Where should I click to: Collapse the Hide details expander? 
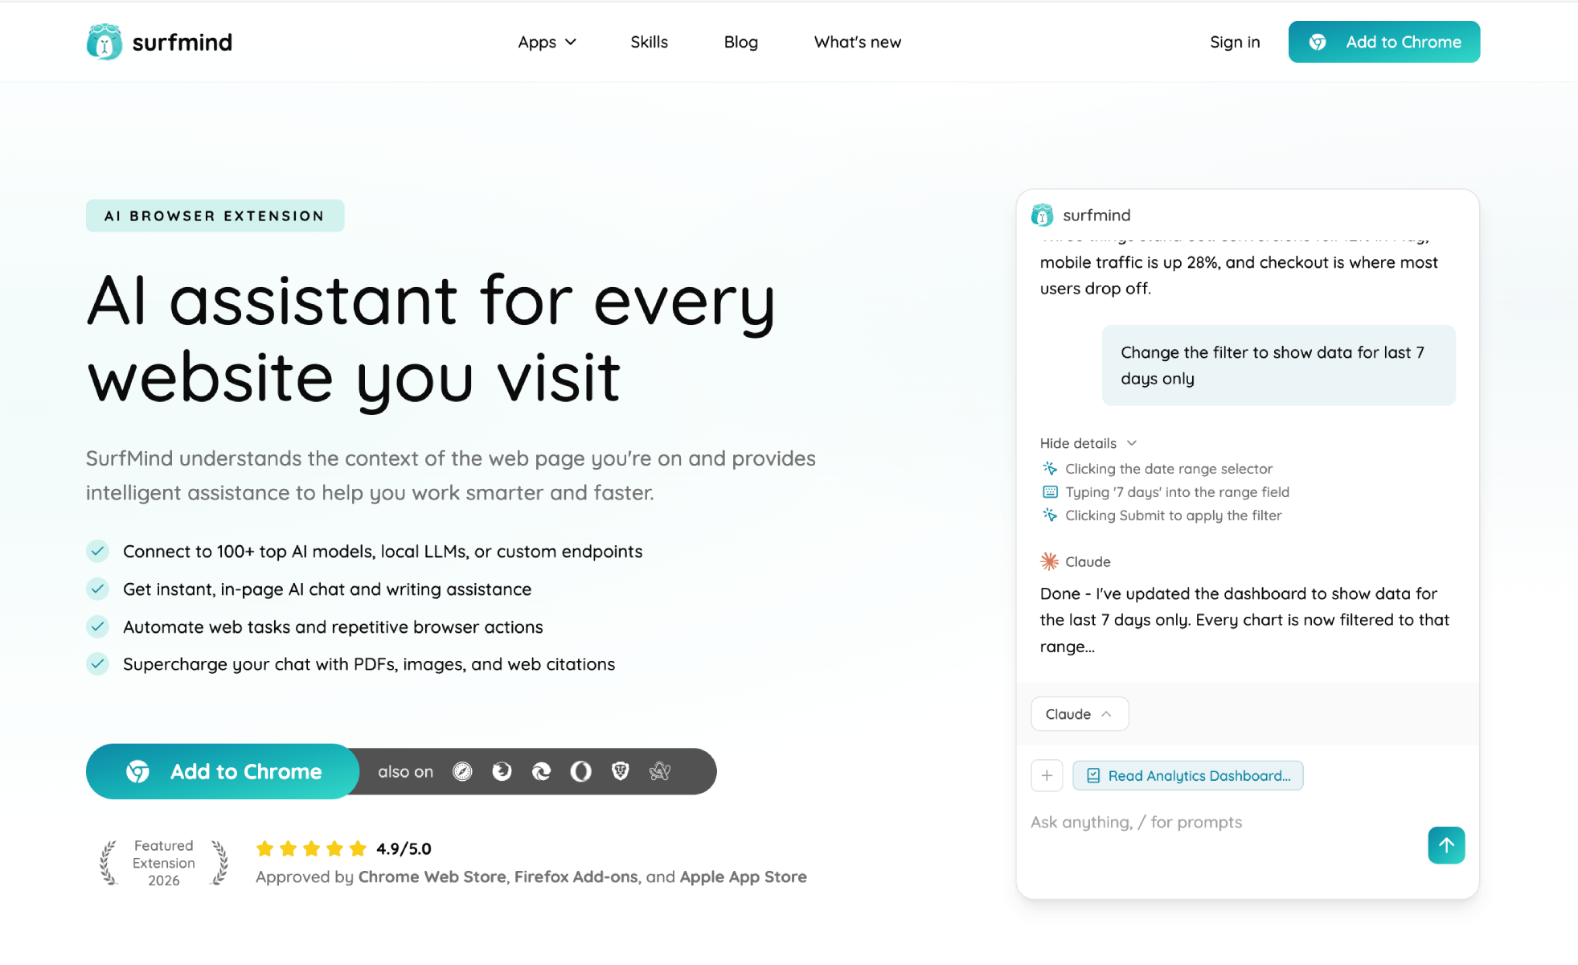pos(1088,443)
